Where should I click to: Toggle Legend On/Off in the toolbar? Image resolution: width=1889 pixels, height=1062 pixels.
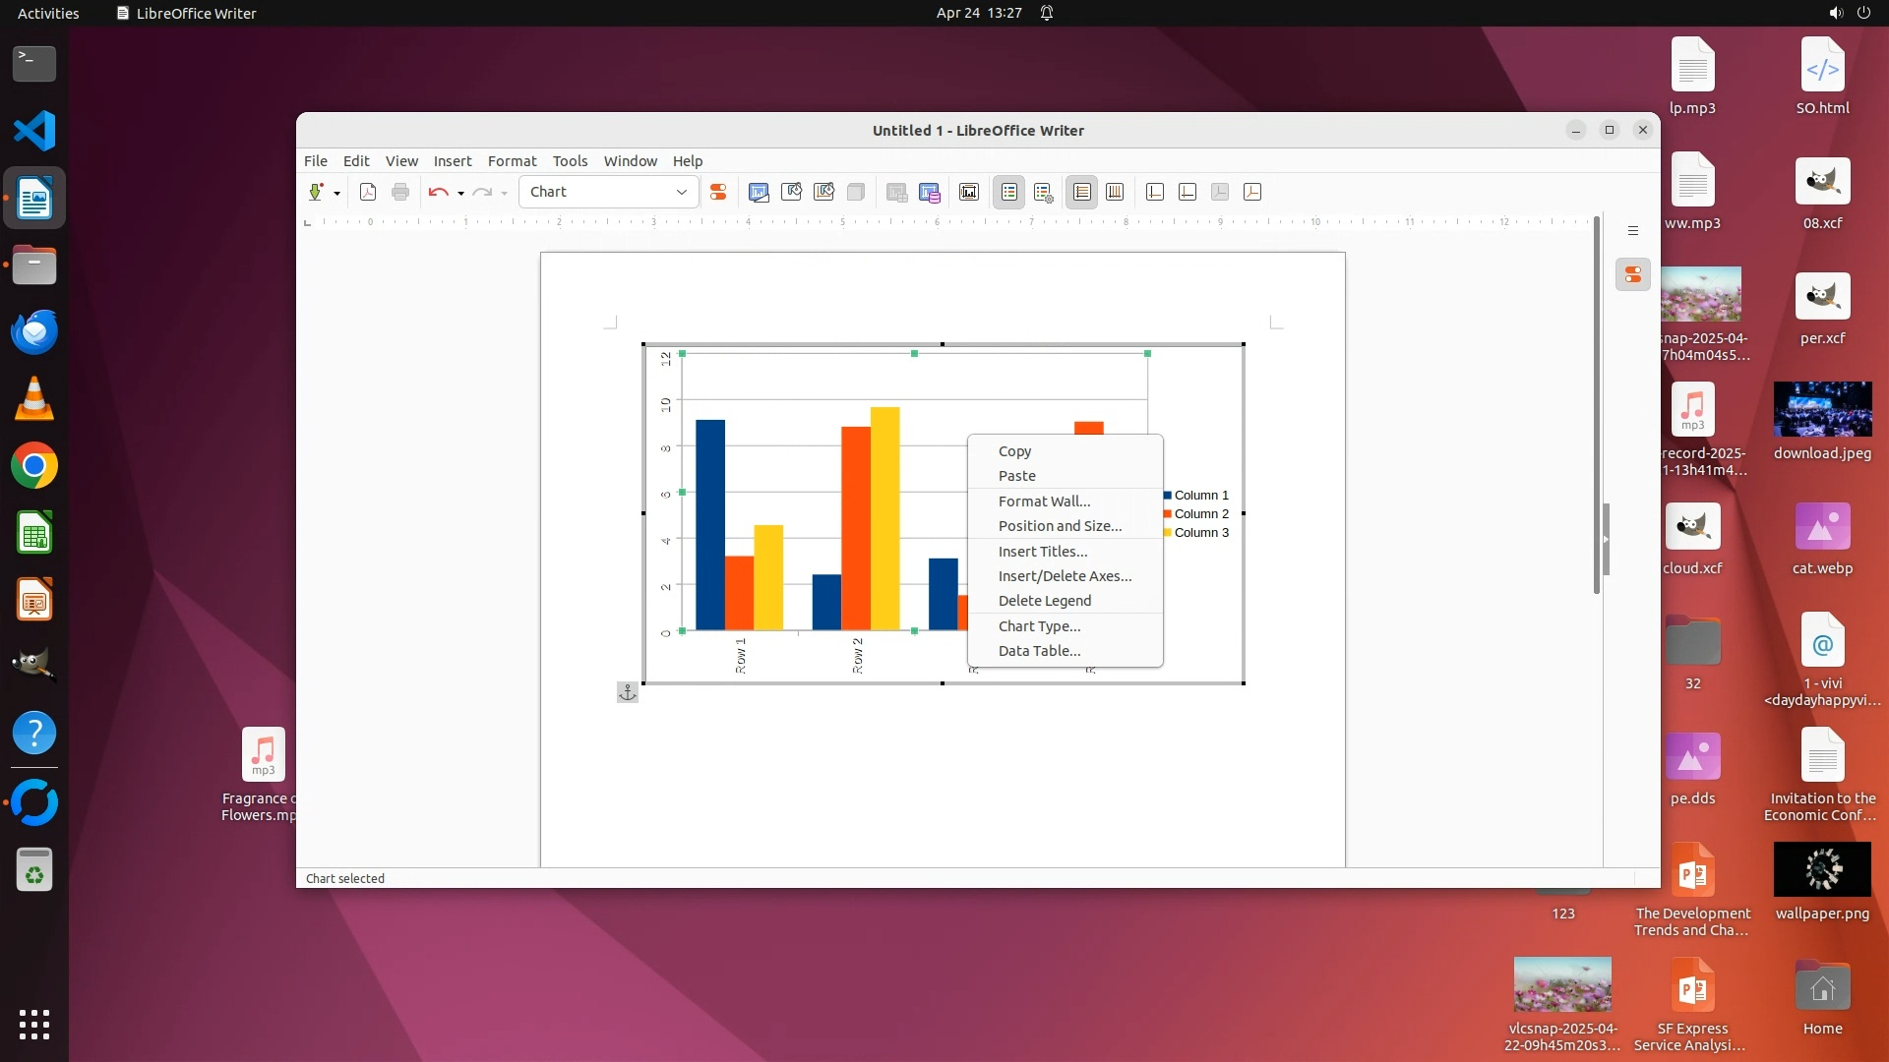coord(1008,192)
